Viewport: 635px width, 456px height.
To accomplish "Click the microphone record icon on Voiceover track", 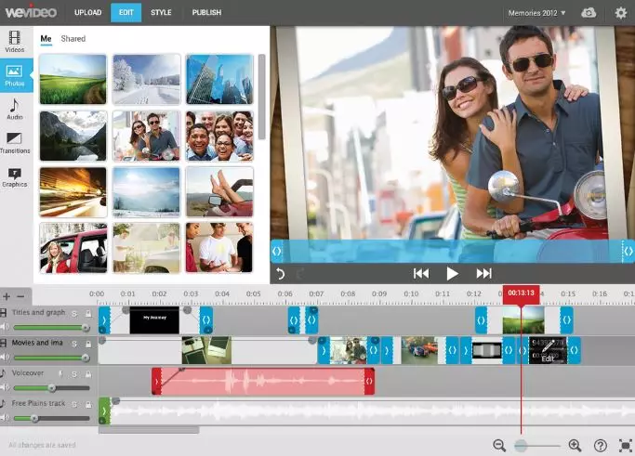I will point(60,374).
